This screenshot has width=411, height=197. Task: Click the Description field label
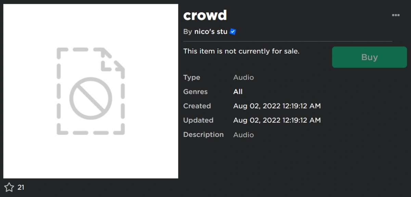[x=203, y=135]
